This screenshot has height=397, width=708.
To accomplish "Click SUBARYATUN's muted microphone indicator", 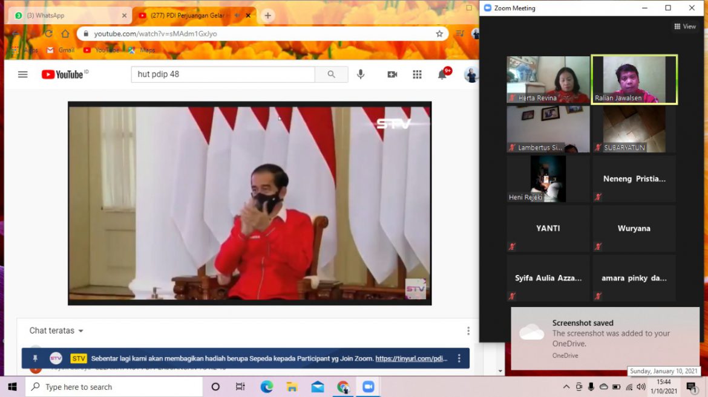I will pyautogui.click(x=598, y=147).
